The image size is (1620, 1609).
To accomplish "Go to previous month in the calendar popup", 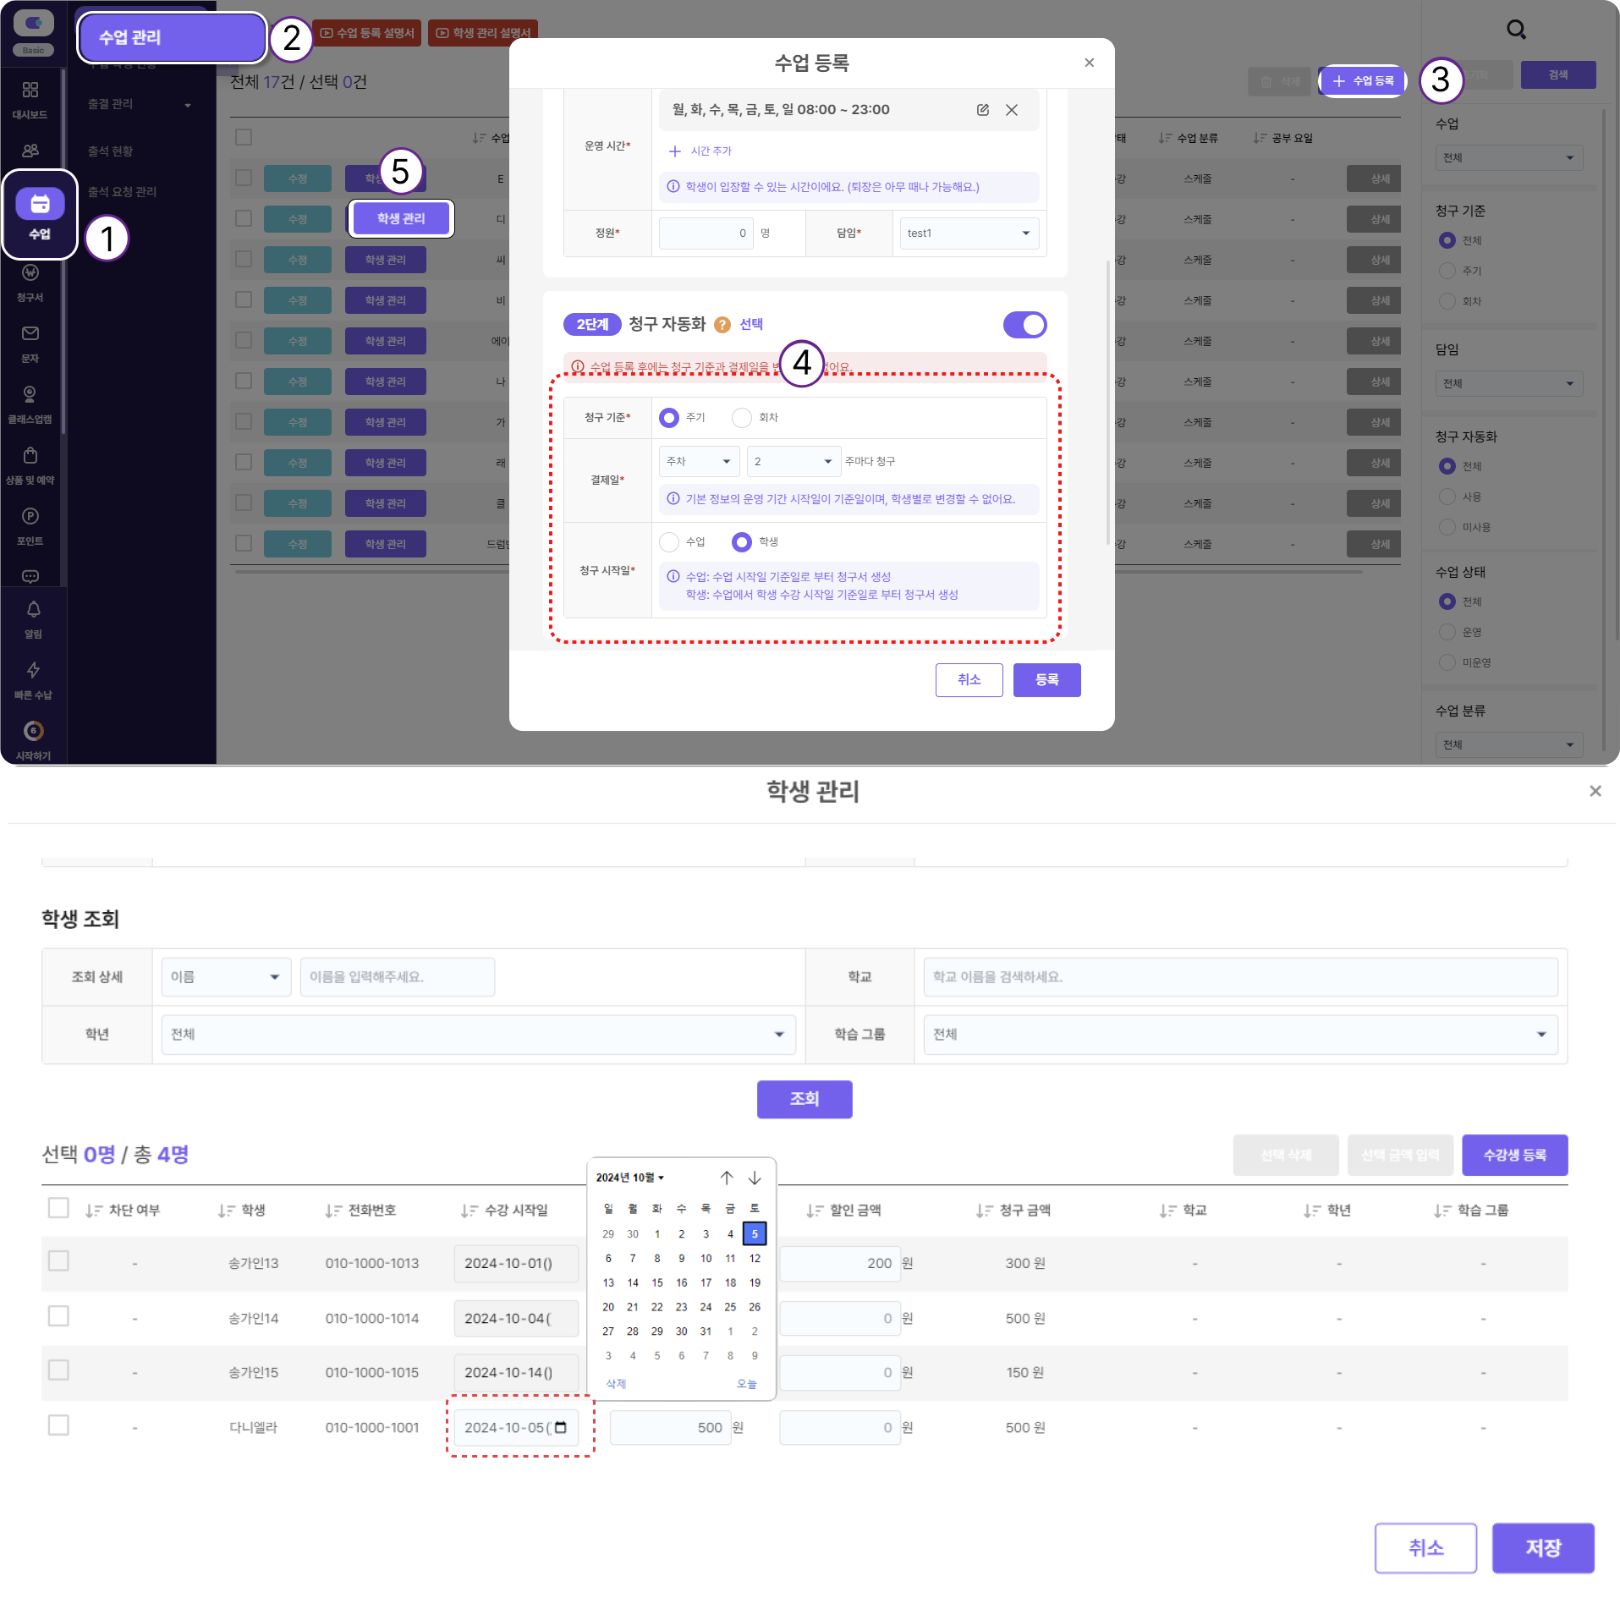I will pos(727,1178).
